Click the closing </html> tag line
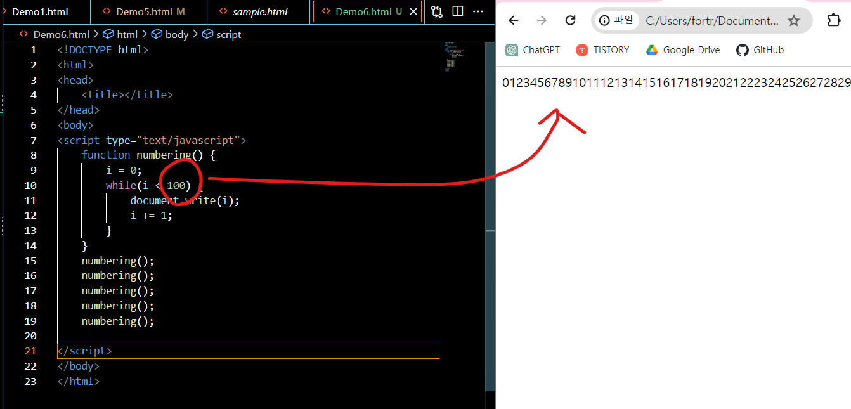This screenshot has width=851, height=409. 79,381
